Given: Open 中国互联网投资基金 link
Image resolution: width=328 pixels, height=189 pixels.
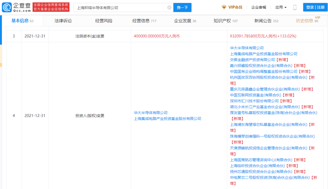Looking at the screenshot, I should [x=255, y=95].
